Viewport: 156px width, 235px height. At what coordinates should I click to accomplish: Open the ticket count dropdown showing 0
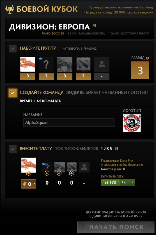[x=29, y=184]
